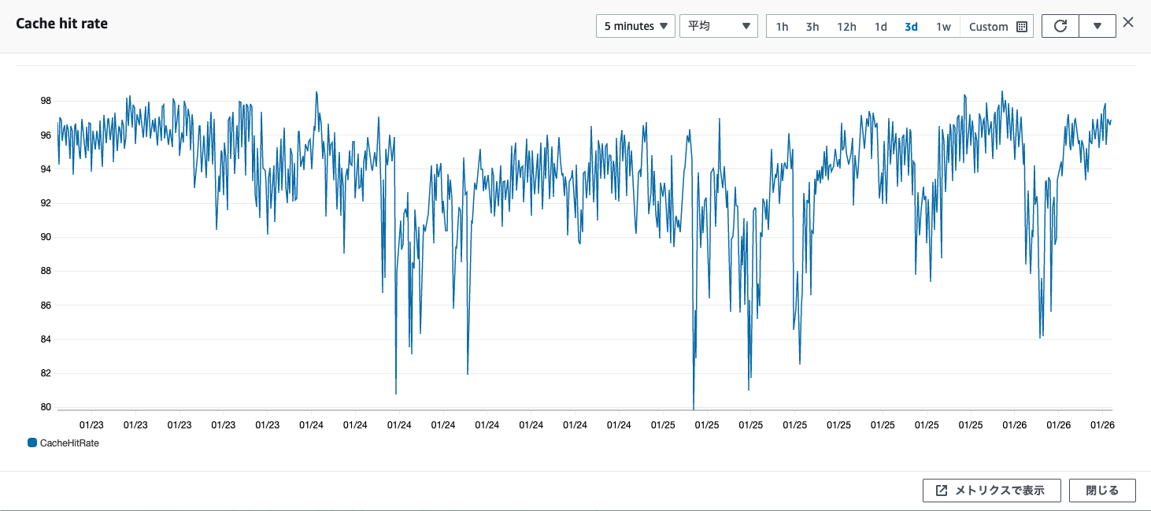Open the refresh options dropdown arrow

pyautogui.click(x=1097, y=26)
